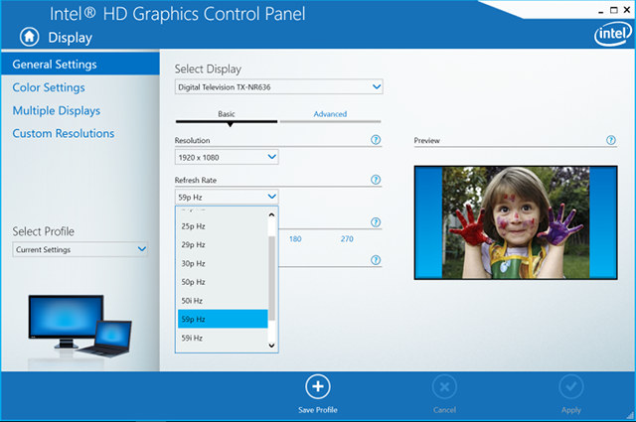Click the refresh rate list scrollbar thumb
Image resolution: width=636 pixels, height=422 pixels.
(271, 278)
